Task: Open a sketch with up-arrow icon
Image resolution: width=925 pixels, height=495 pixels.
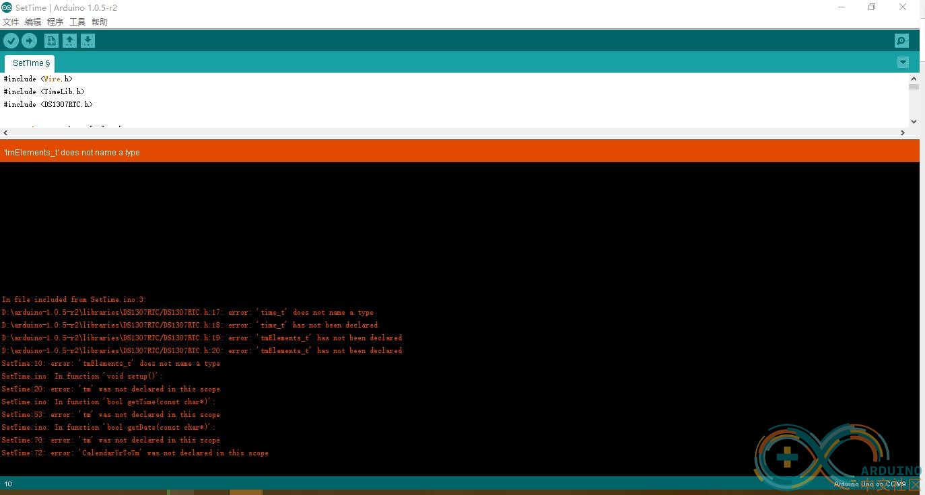Action: 69,41
